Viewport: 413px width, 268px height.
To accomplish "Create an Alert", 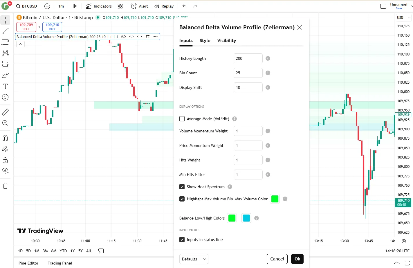I will pos(139,6).
